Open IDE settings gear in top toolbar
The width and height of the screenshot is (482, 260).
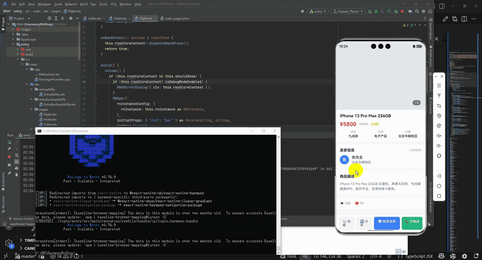tap(423, 11)
